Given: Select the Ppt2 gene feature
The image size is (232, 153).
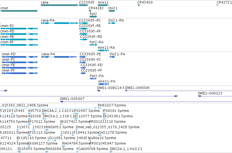Looking at the screenshot, I should click(94, 17).
